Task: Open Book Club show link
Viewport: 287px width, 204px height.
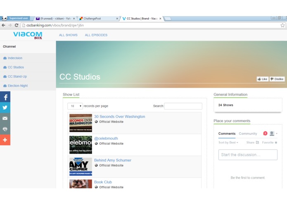Action: [x=103, y=182]
